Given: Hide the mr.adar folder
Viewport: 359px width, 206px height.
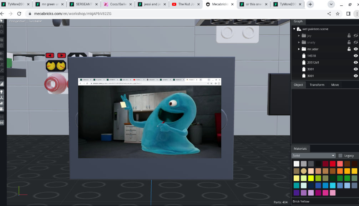Looking at the screenshot, I should pyautogui.click(x=355, y=49).
